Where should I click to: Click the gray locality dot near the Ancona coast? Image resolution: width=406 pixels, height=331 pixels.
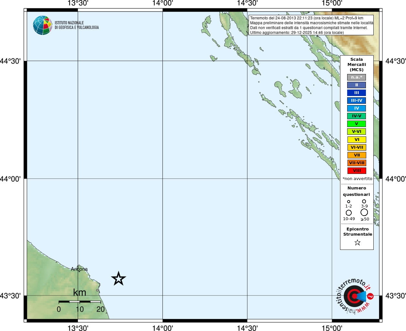97,290
